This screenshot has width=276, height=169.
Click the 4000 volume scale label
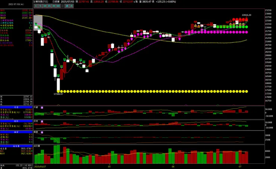[267, 151]
